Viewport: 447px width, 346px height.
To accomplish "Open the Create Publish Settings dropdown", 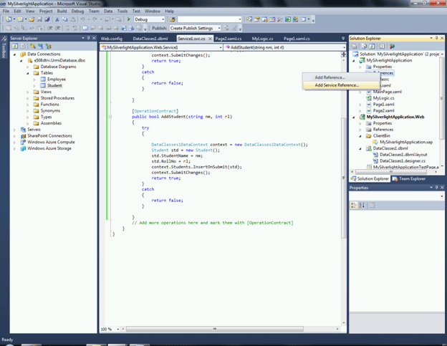I will [x=219, y=28].
